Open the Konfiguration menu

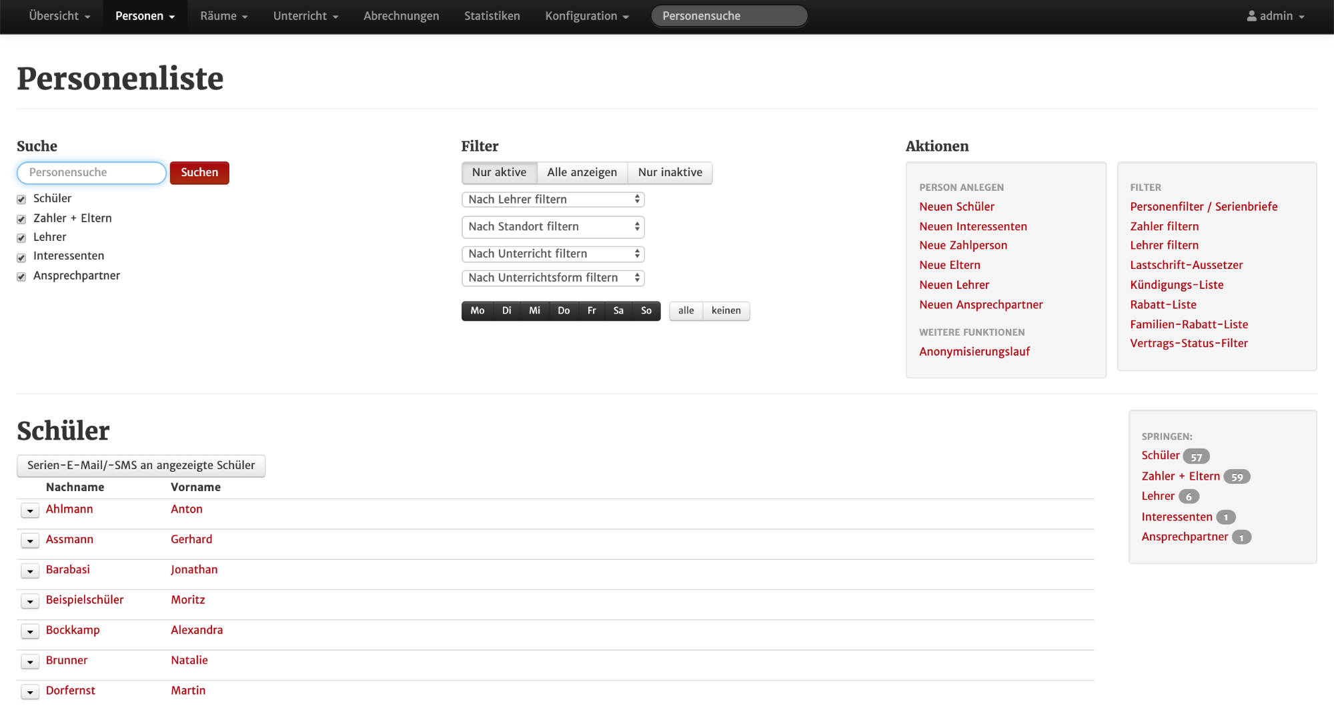click(587, 16)
